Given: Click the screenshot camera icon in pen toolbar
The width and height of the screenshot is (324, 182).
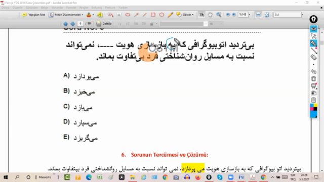Looking at the screenshot, I should 313,93.
